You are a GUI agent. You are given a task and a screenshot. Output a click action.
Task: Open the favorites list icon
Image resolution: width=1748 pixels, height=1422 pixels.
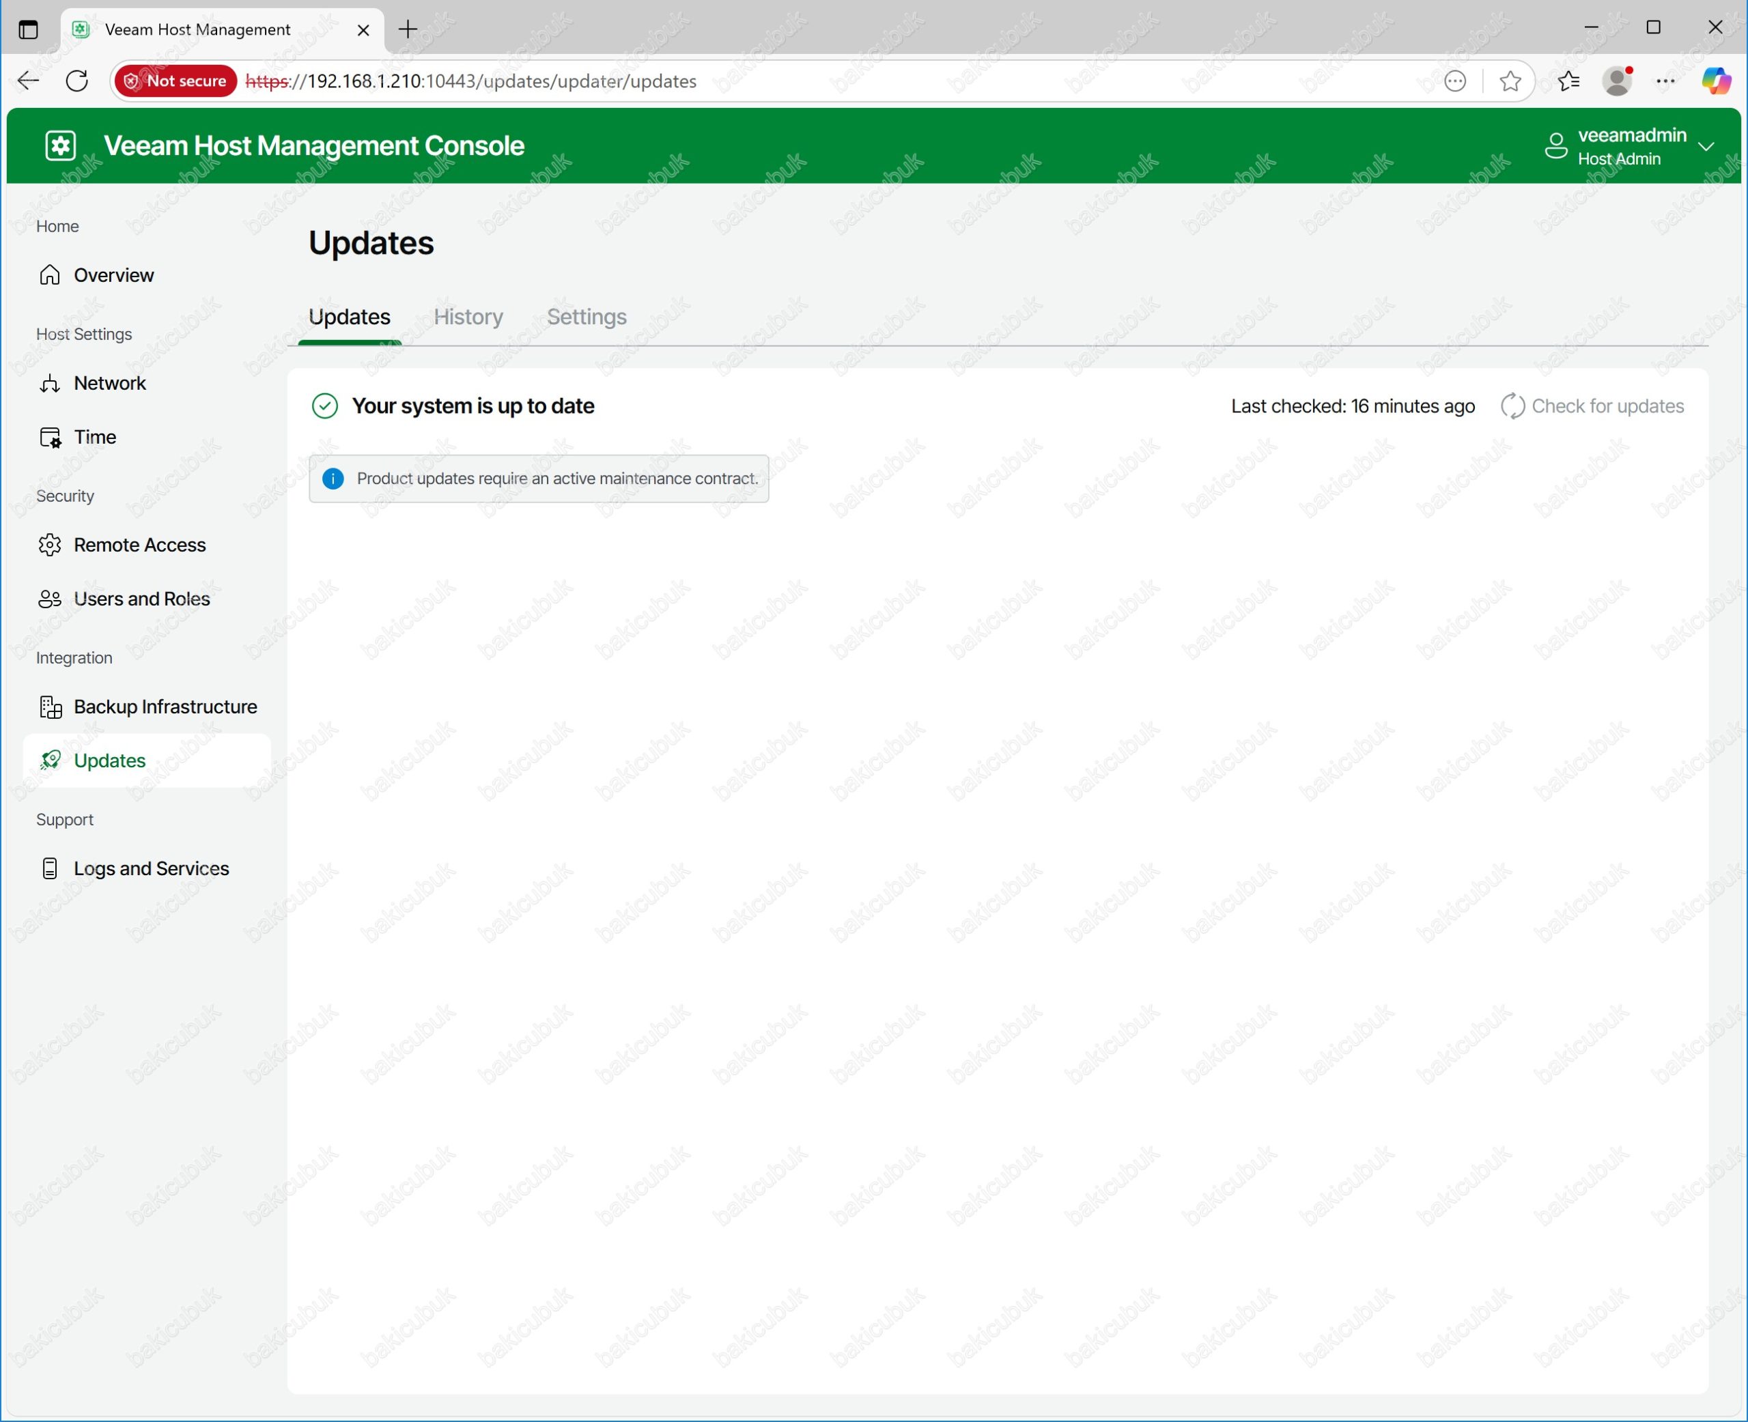1568,81
